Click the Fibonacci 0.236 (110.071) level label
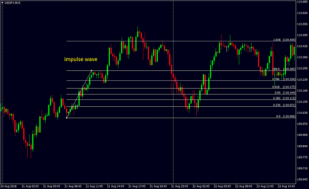 click(284, 105)
